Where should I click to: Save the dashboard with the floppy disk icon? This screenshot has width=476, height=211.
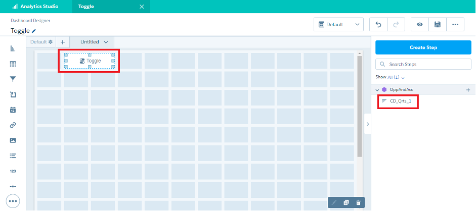coord(438,25)
